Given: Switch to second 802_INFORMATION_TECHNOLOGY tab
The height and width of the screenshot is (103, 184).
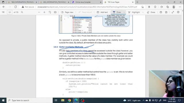Looking at the screenshot, I should (54, 2).
